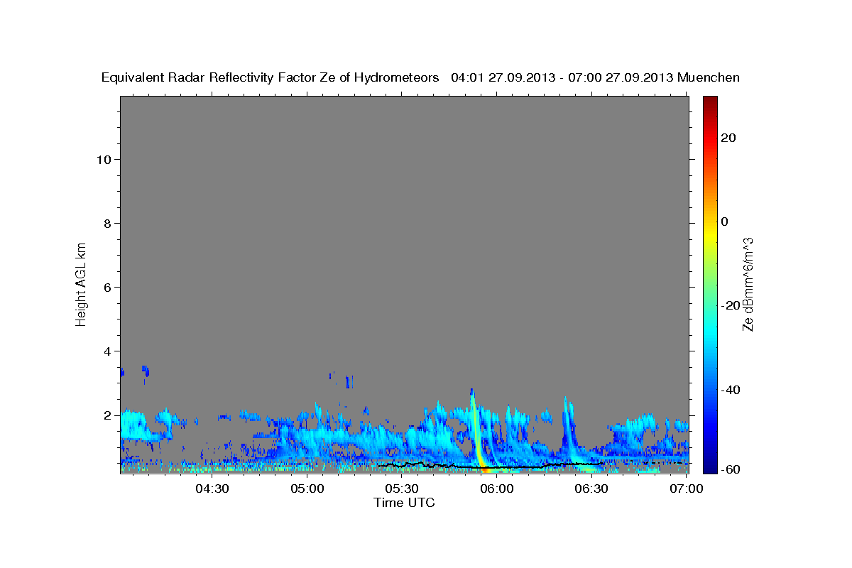Click the 06:30 time tick label
Viewport: 852px width, 568px height.
(x=591, y=488)
